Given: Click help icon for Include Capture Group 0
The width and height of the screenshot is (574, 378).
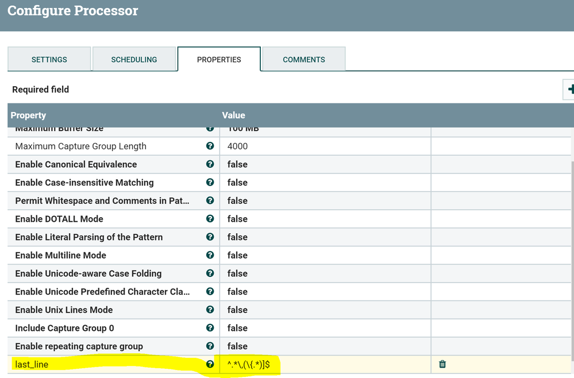Looking at the screenshot, I should click(x=210, y=328).
